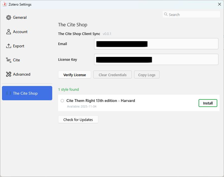Click the Verify License button
This screenshot has width=224, height=177.
click(x=75, y=74)
